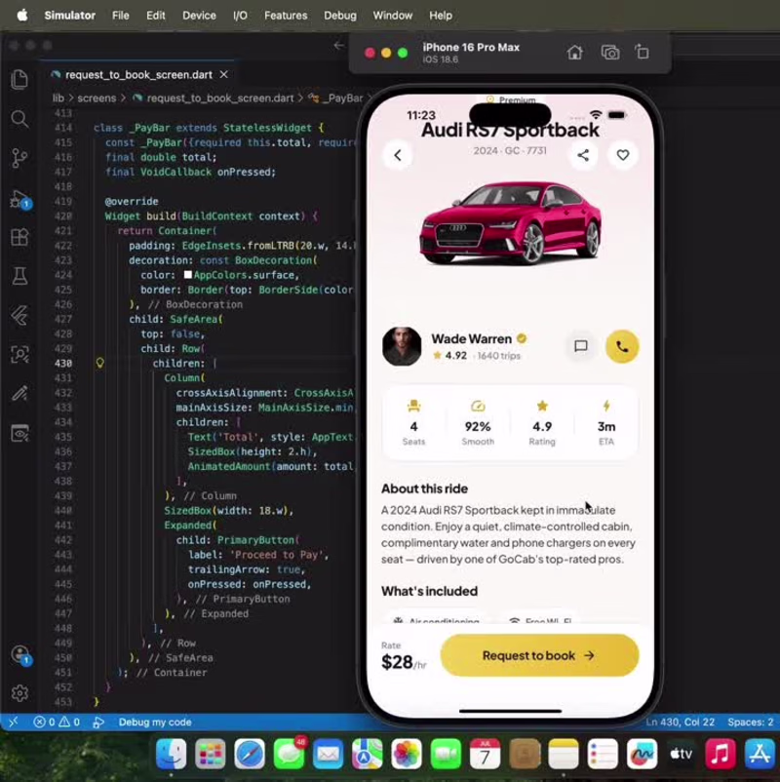The height and width of the screenshot is (782, 780).
Task: Open Safari from the Dock
Action: 250,754
